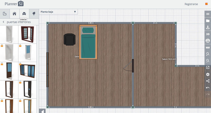Click the folder icon for projects
This screenshot has height=113, width=211.
208,21
